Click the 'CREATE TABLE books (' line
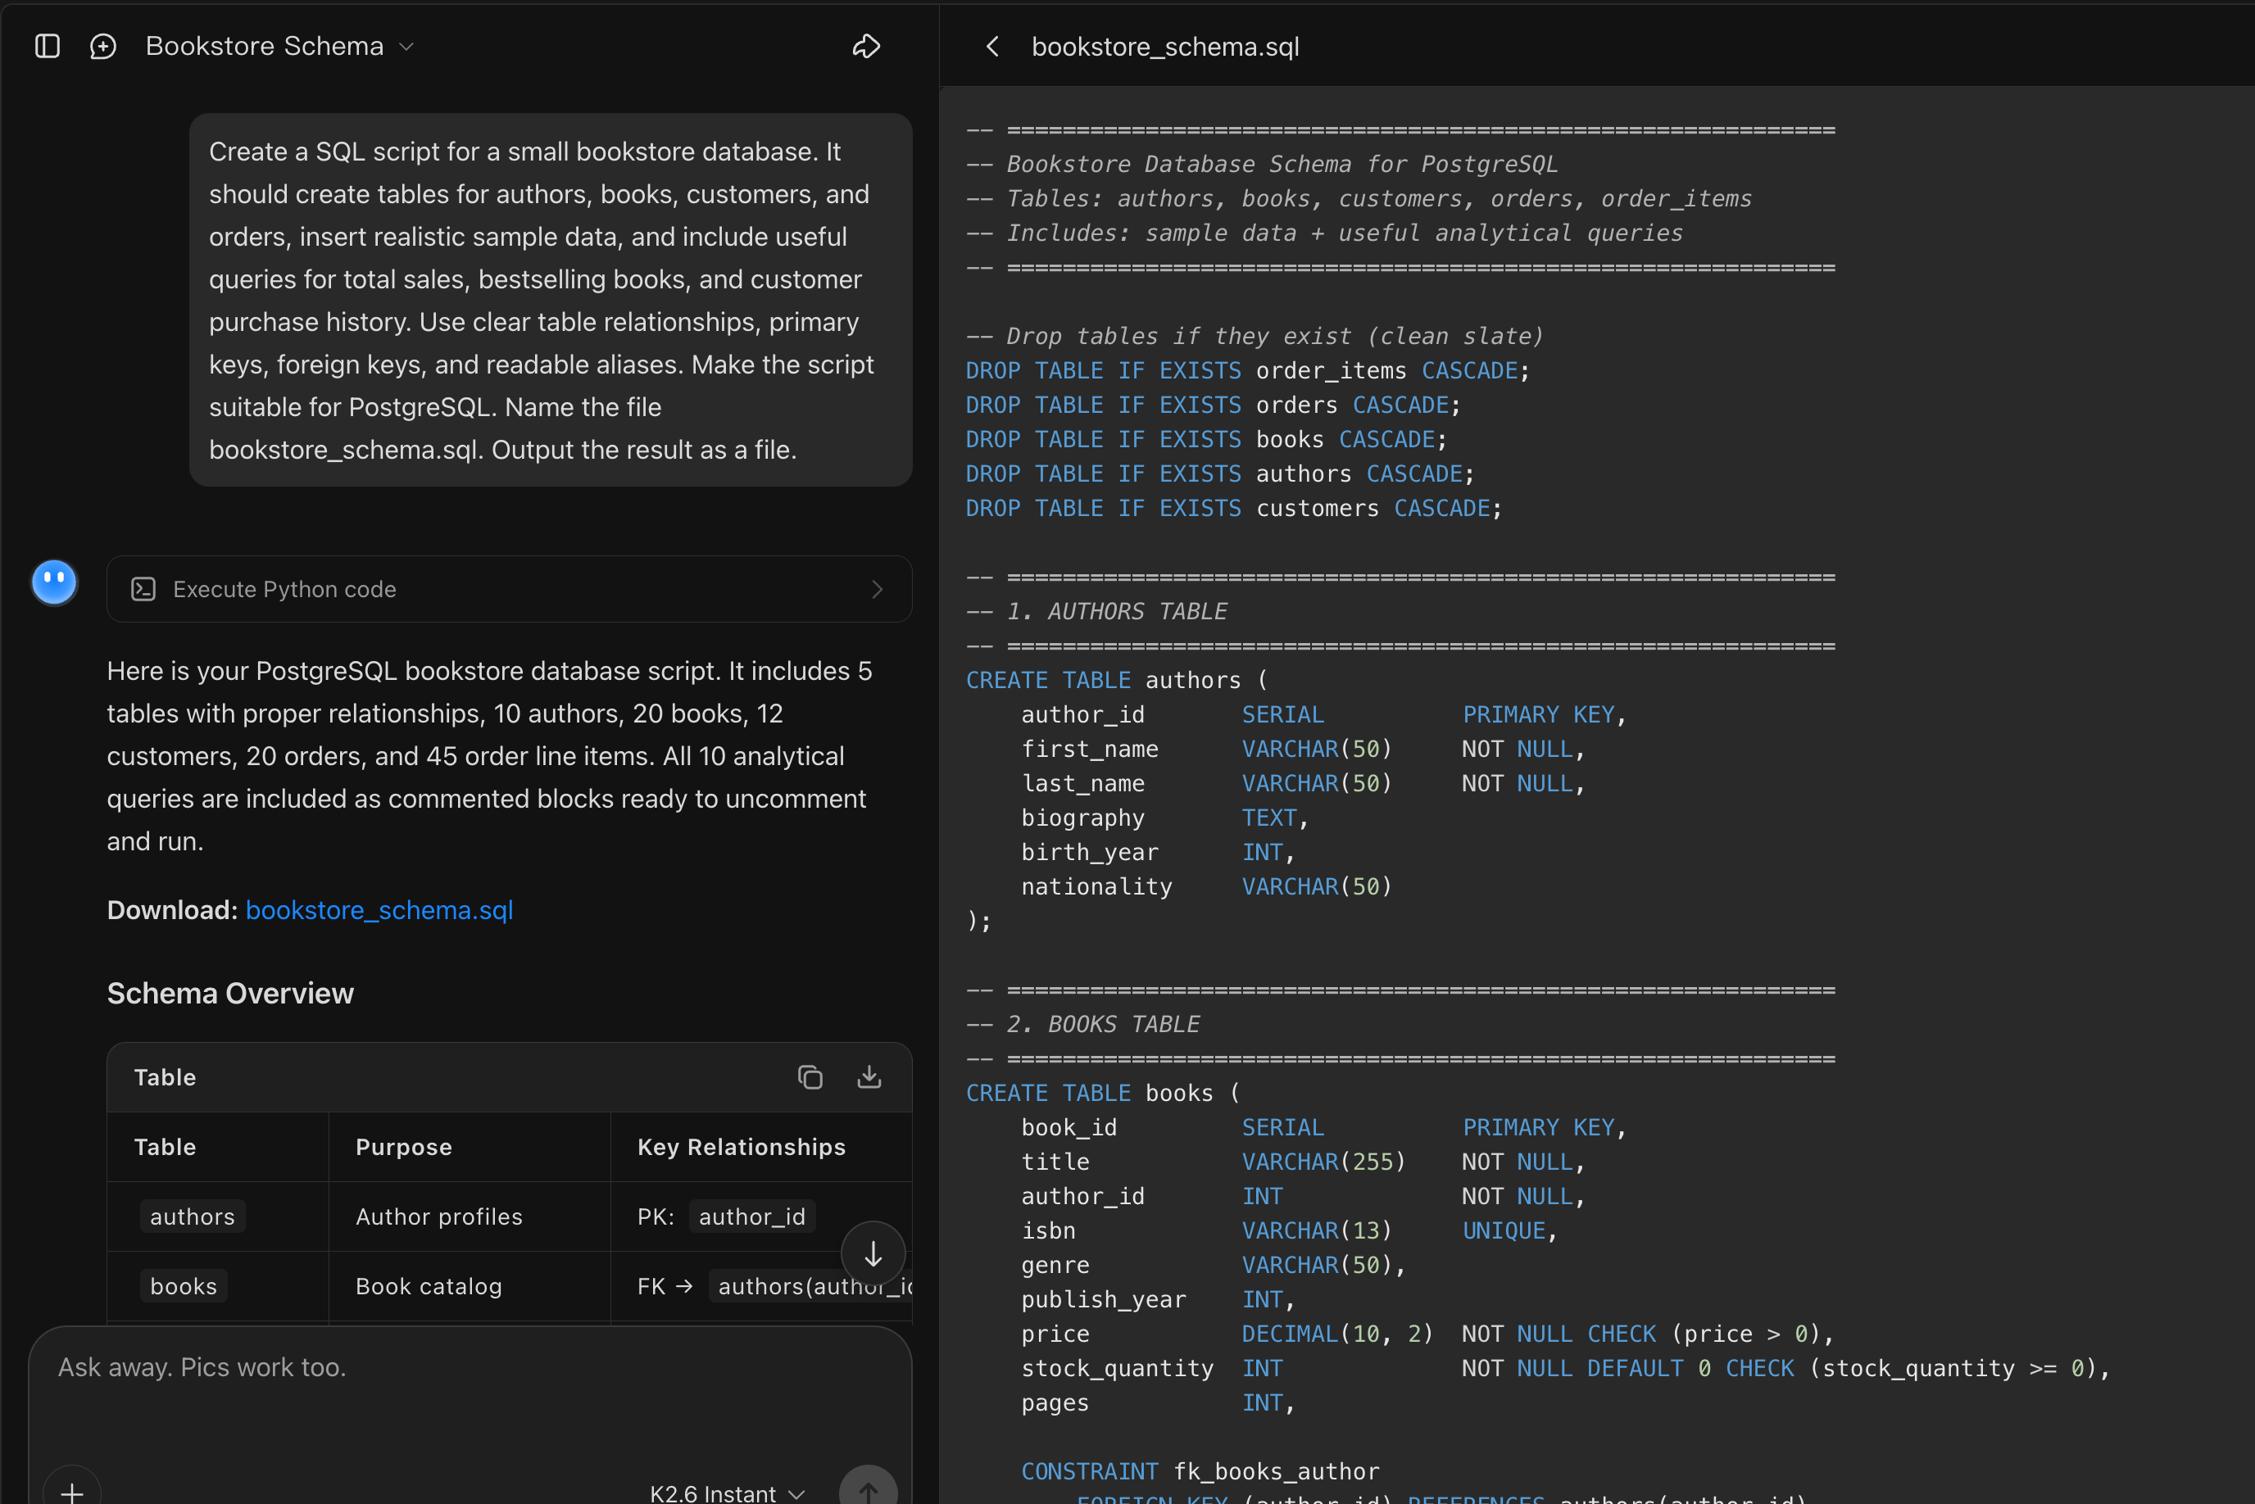 tap(1102, 1093)
